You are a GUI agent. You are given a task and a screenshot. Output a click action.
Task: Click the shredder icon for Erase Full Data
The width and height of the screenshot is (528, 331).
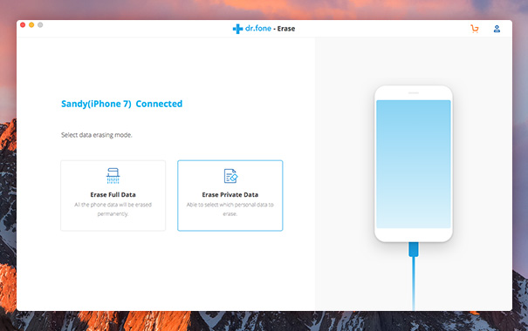coord(113,176)
